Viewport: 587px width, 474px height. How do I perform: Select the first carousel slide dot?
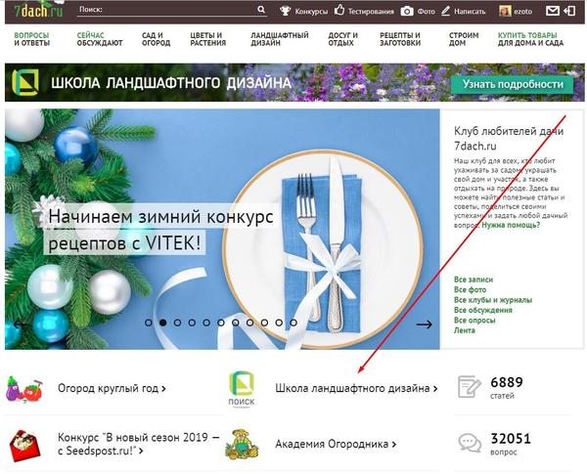pos(149,322)
